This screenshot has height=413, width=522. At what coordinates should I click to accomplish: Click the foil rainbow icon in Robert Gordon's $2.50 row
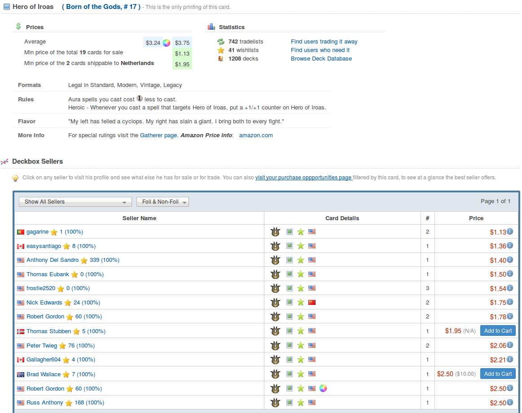[x=323, y=388]
